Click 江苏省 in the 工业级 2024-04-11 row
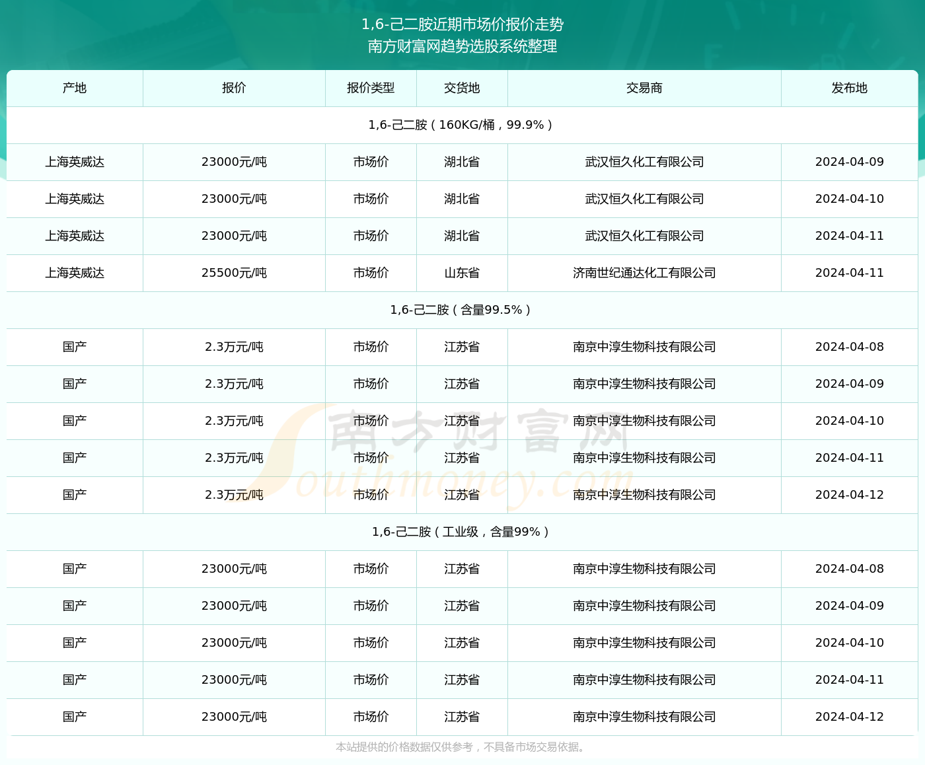Screen dimensions: 925x765 point(462,680)
